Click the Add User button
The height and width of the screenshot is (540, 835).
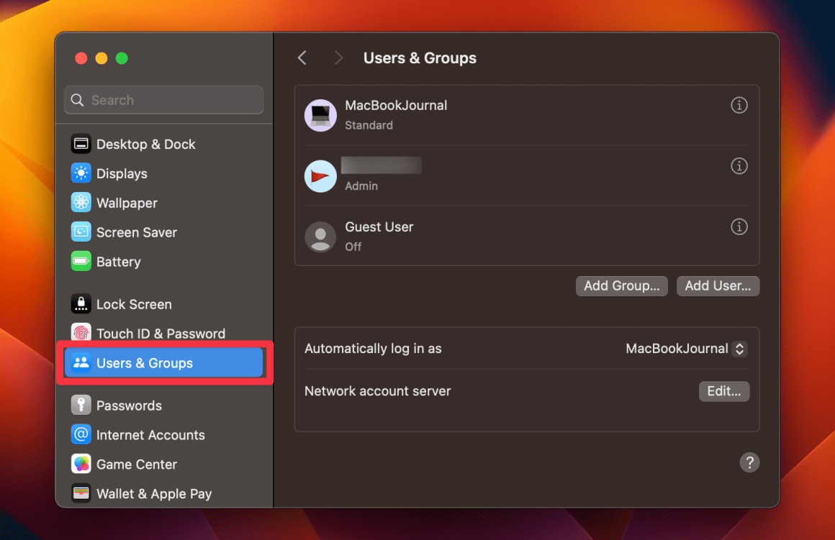pyautogui.click(x=718, y=285)
